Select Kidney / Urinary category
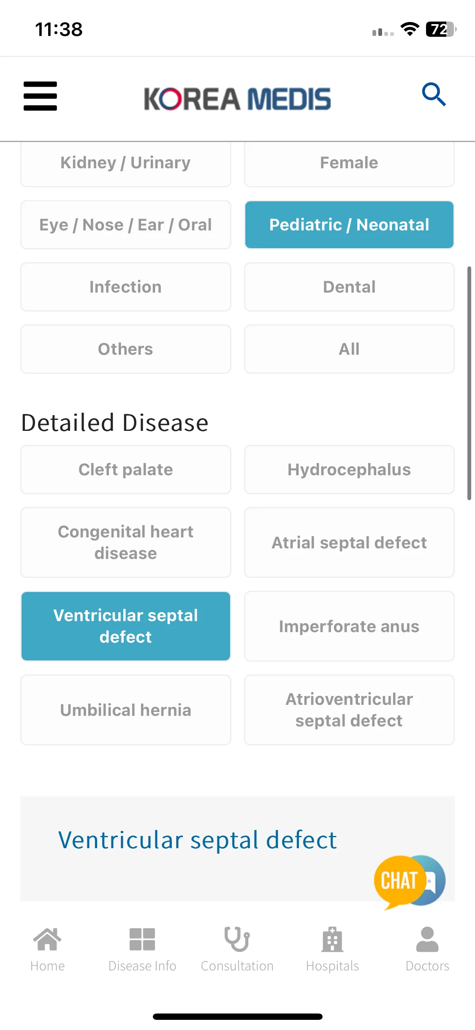Viewport: 475px width, 1030px height. click(126, 163)
